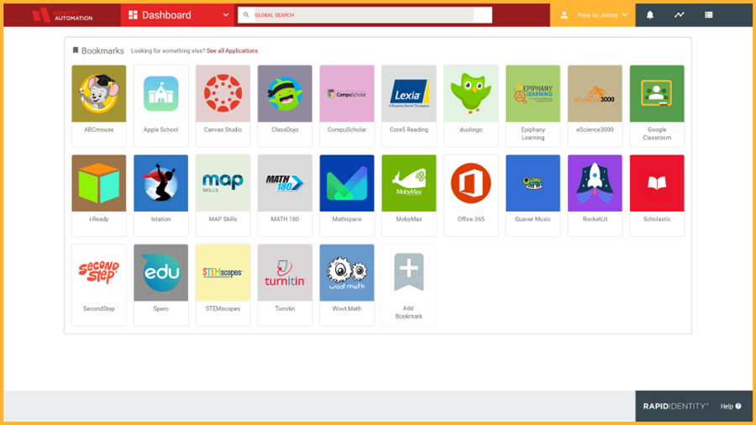Open Proxy As: Johnny user menu
Image resolution: width=756 pixels, height=425 pixels.
592,15
